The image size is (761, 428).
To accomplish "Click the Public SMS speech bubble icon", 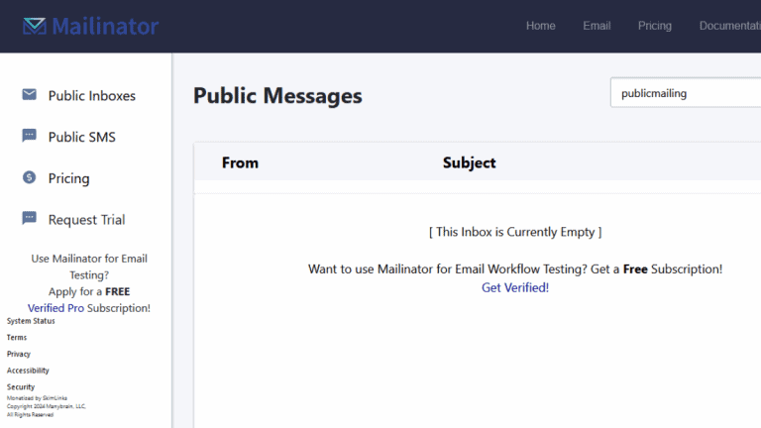I will point(29,137).
